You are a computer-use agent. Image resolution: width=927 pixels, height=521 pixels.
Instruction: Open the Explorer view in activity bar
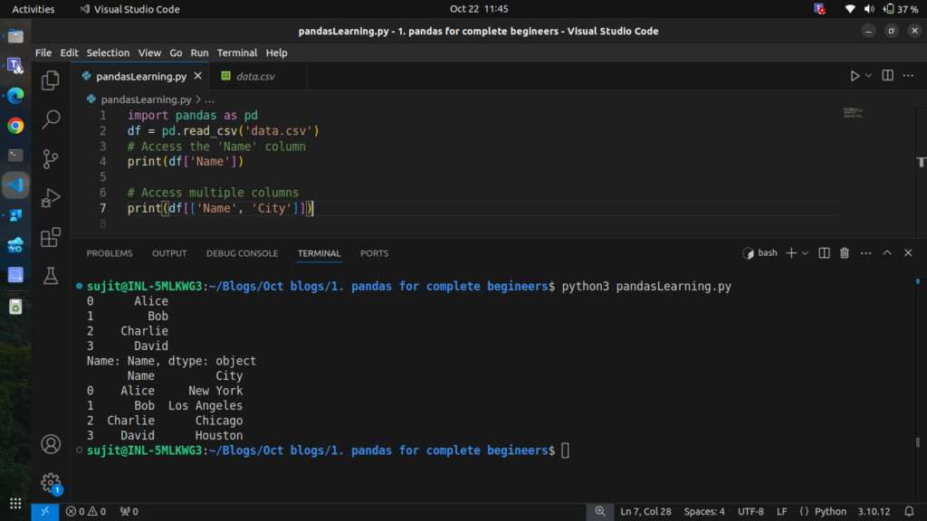51,80
